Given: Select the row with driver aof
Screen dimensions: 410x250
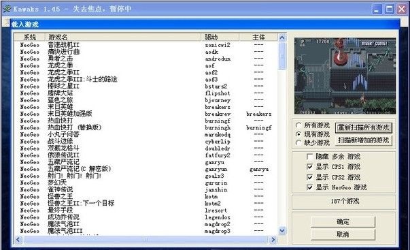Looking at the screenshot, I should coord(146,66).
